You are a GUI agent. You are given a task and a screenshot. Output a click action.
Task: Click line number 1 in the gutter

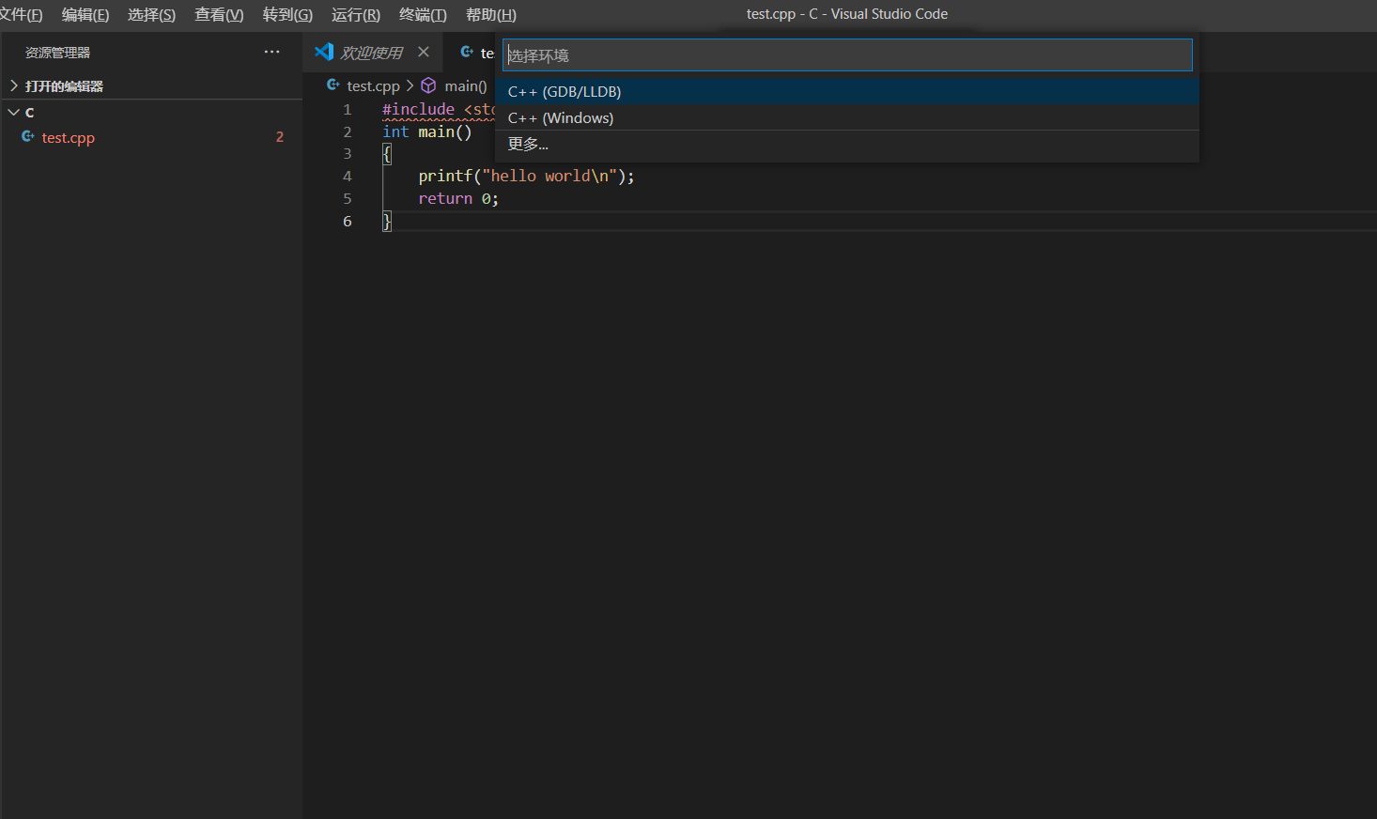coord(348,110)
